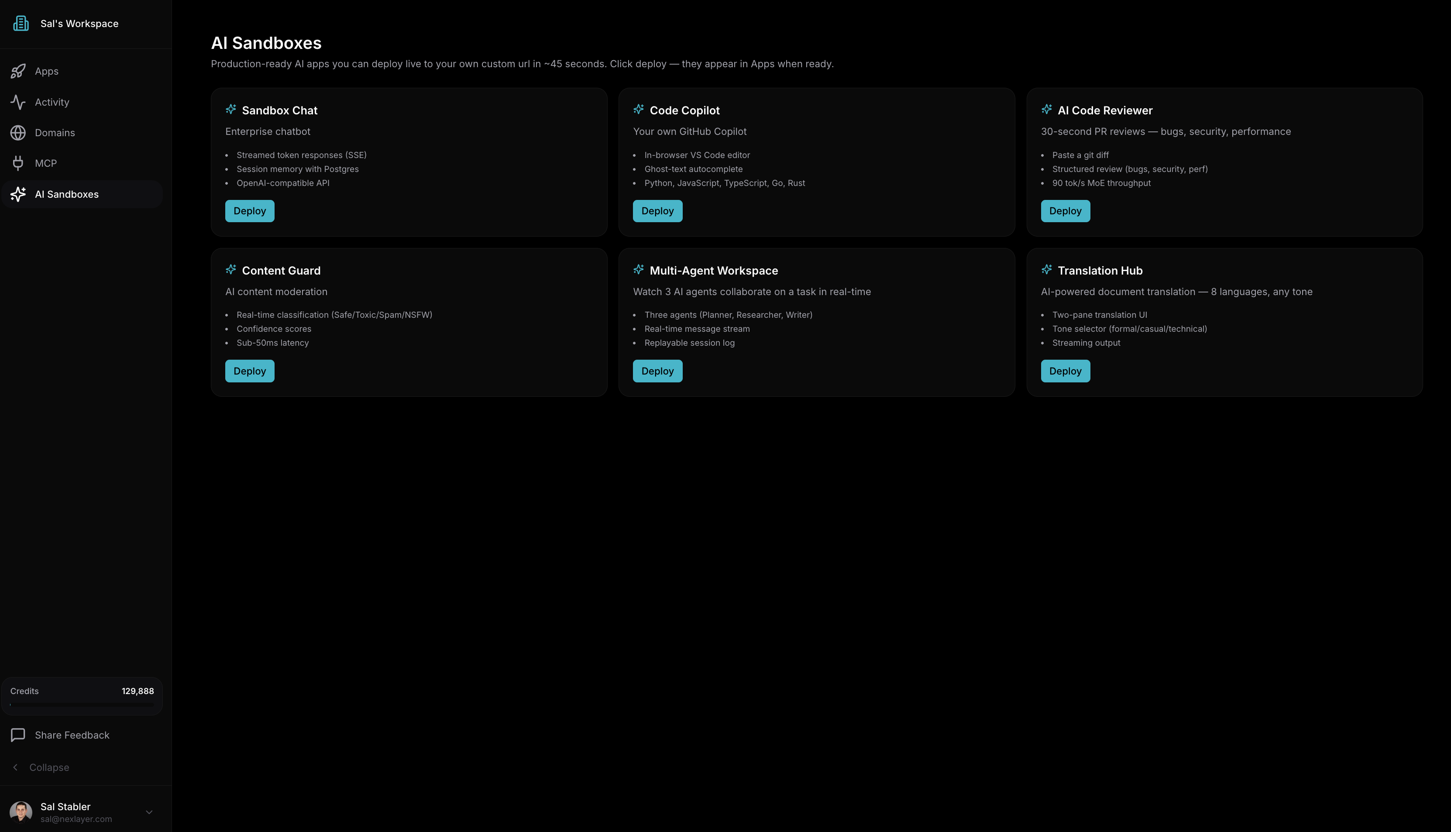1451x832 pixels.
Task: Click 'Confidence scores' bullet
Action: coord(274,329)
